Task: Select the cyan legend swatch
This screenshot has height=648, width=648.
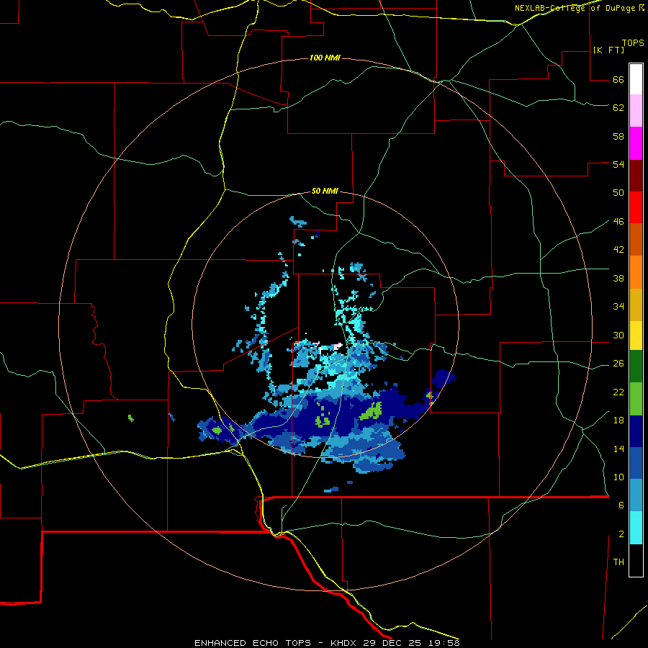Action: pyautogui.click(x=636, y=528)
